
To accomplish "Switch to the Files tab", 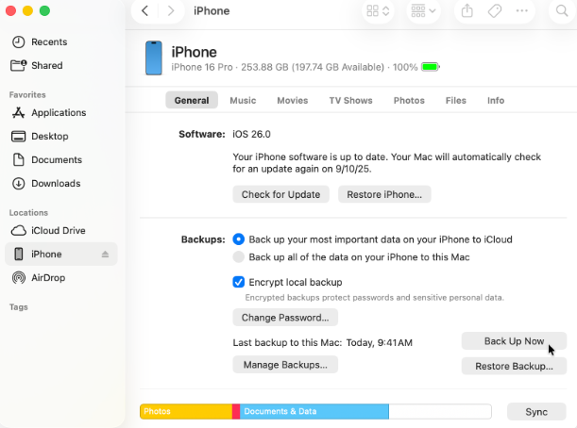I will pyautogui.click(x=456, y=100).
